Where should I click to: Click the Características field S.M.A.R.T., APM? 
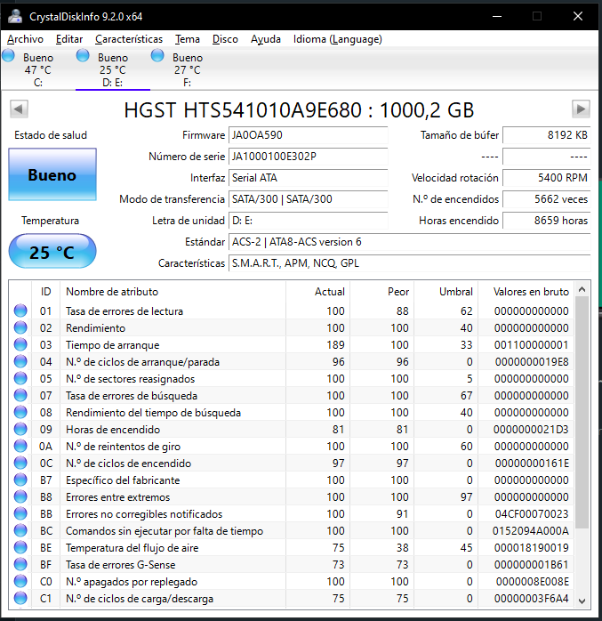tap(410, 263)
